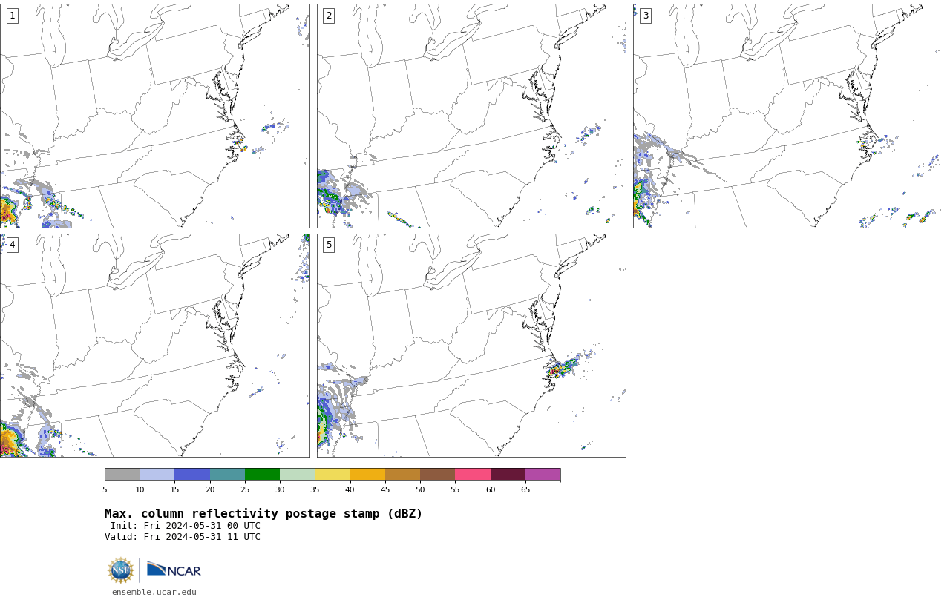950x600 pixels.
Task: Click the Max. column reflectivity title
Action: [263, 514]
